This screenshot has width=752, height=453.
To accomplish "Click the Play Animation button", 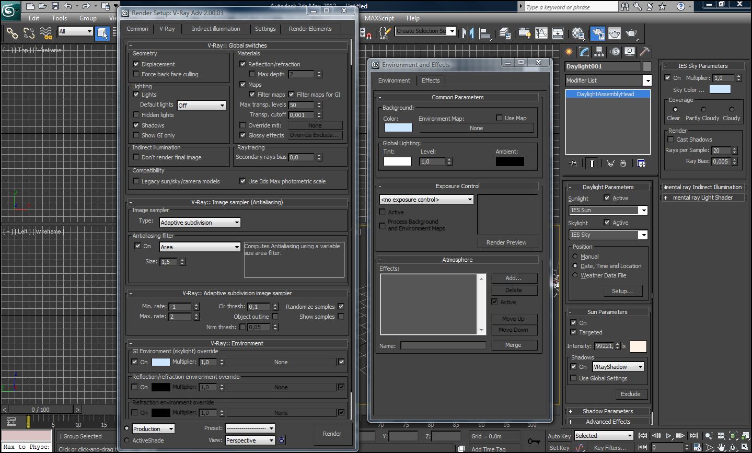I will 668,435.
